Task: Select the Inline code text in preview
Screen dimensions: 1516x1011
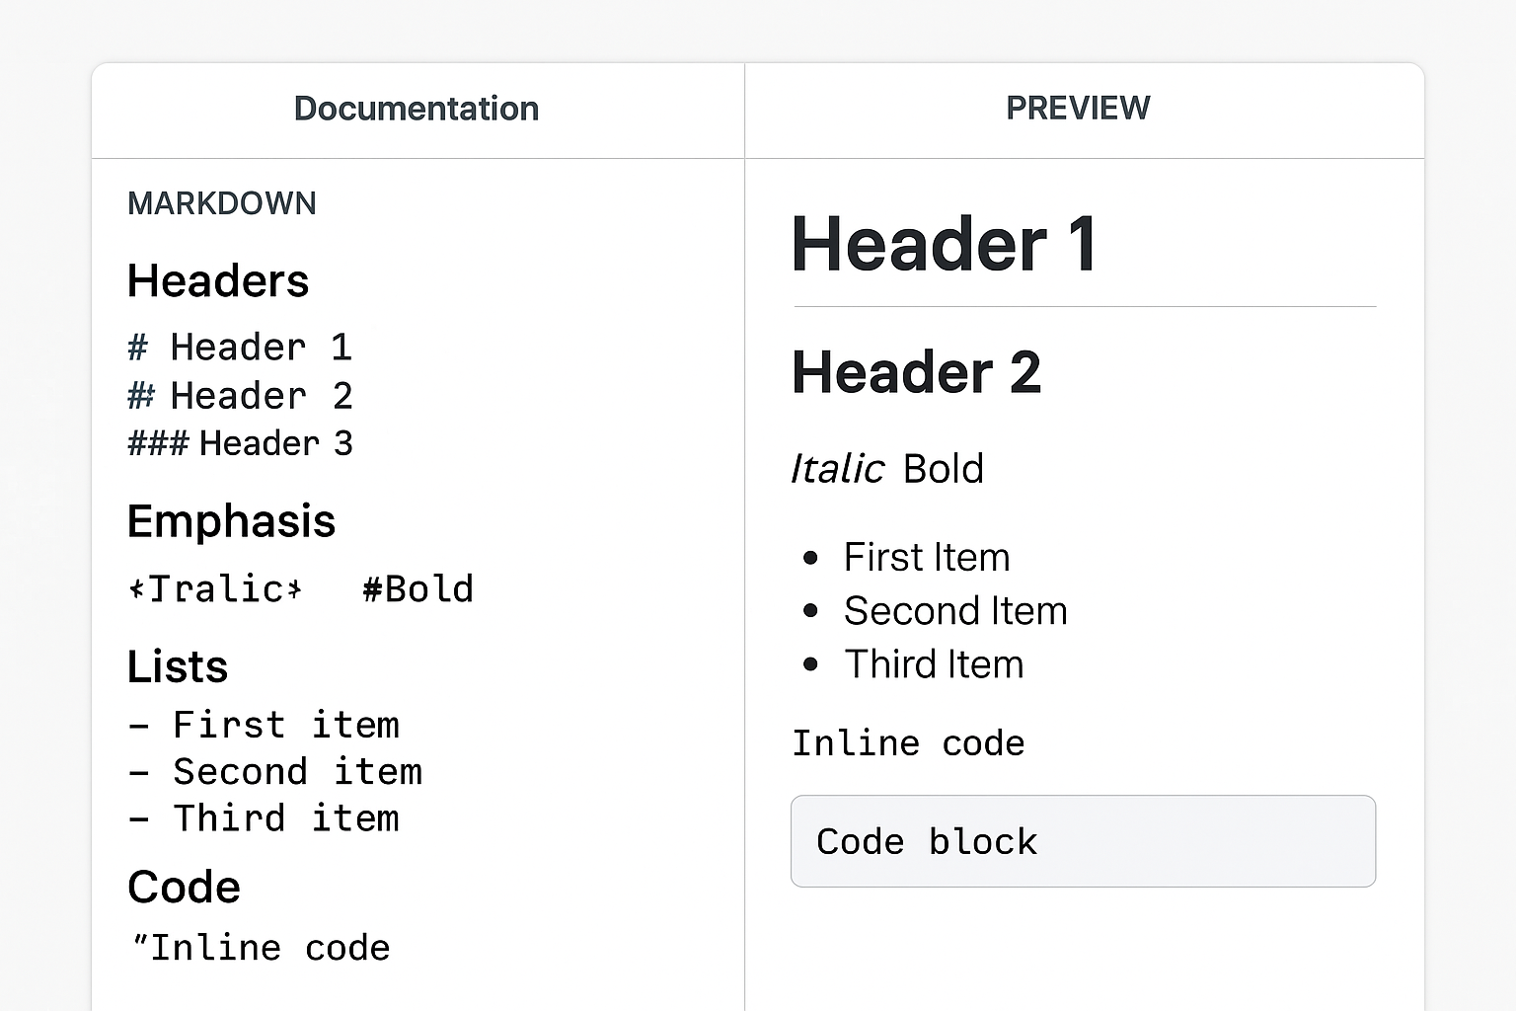Action: click(x=908, y=742)
